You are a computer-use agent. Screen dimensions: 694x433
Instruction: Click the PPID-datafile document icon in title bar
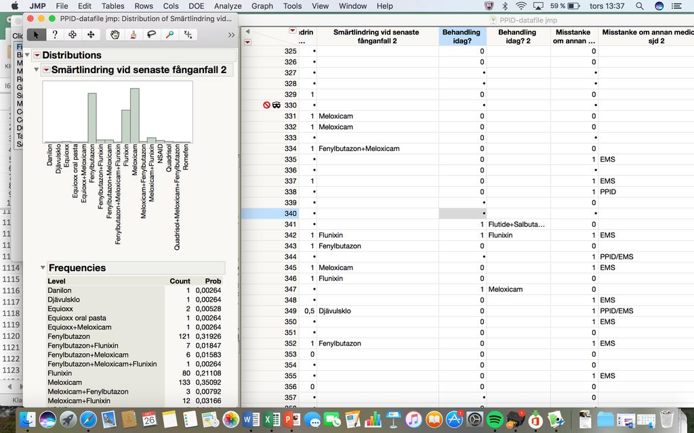(493, 20)
